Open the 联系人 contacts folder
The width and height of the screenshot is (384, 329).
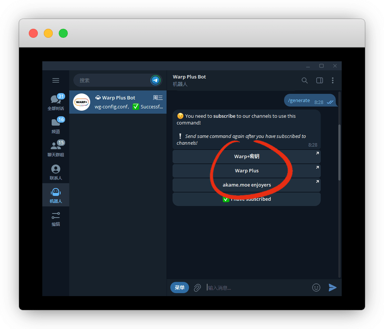point(56,172)
